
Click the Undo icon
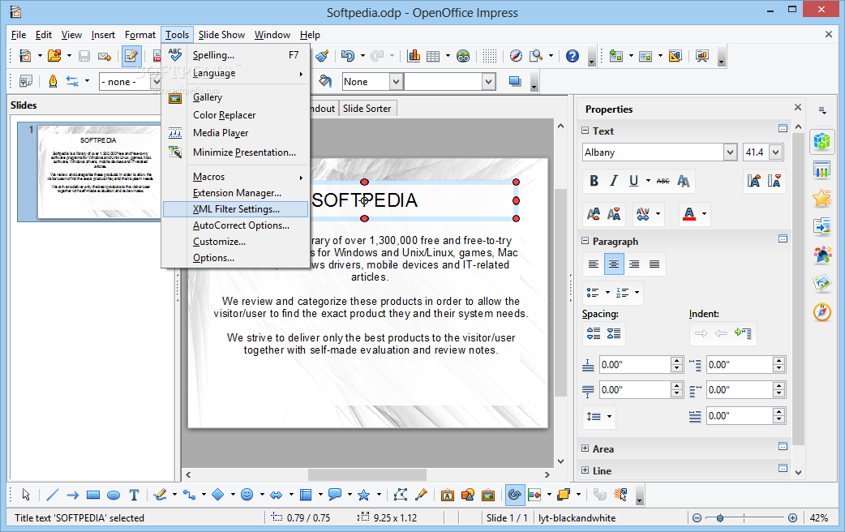348,55
